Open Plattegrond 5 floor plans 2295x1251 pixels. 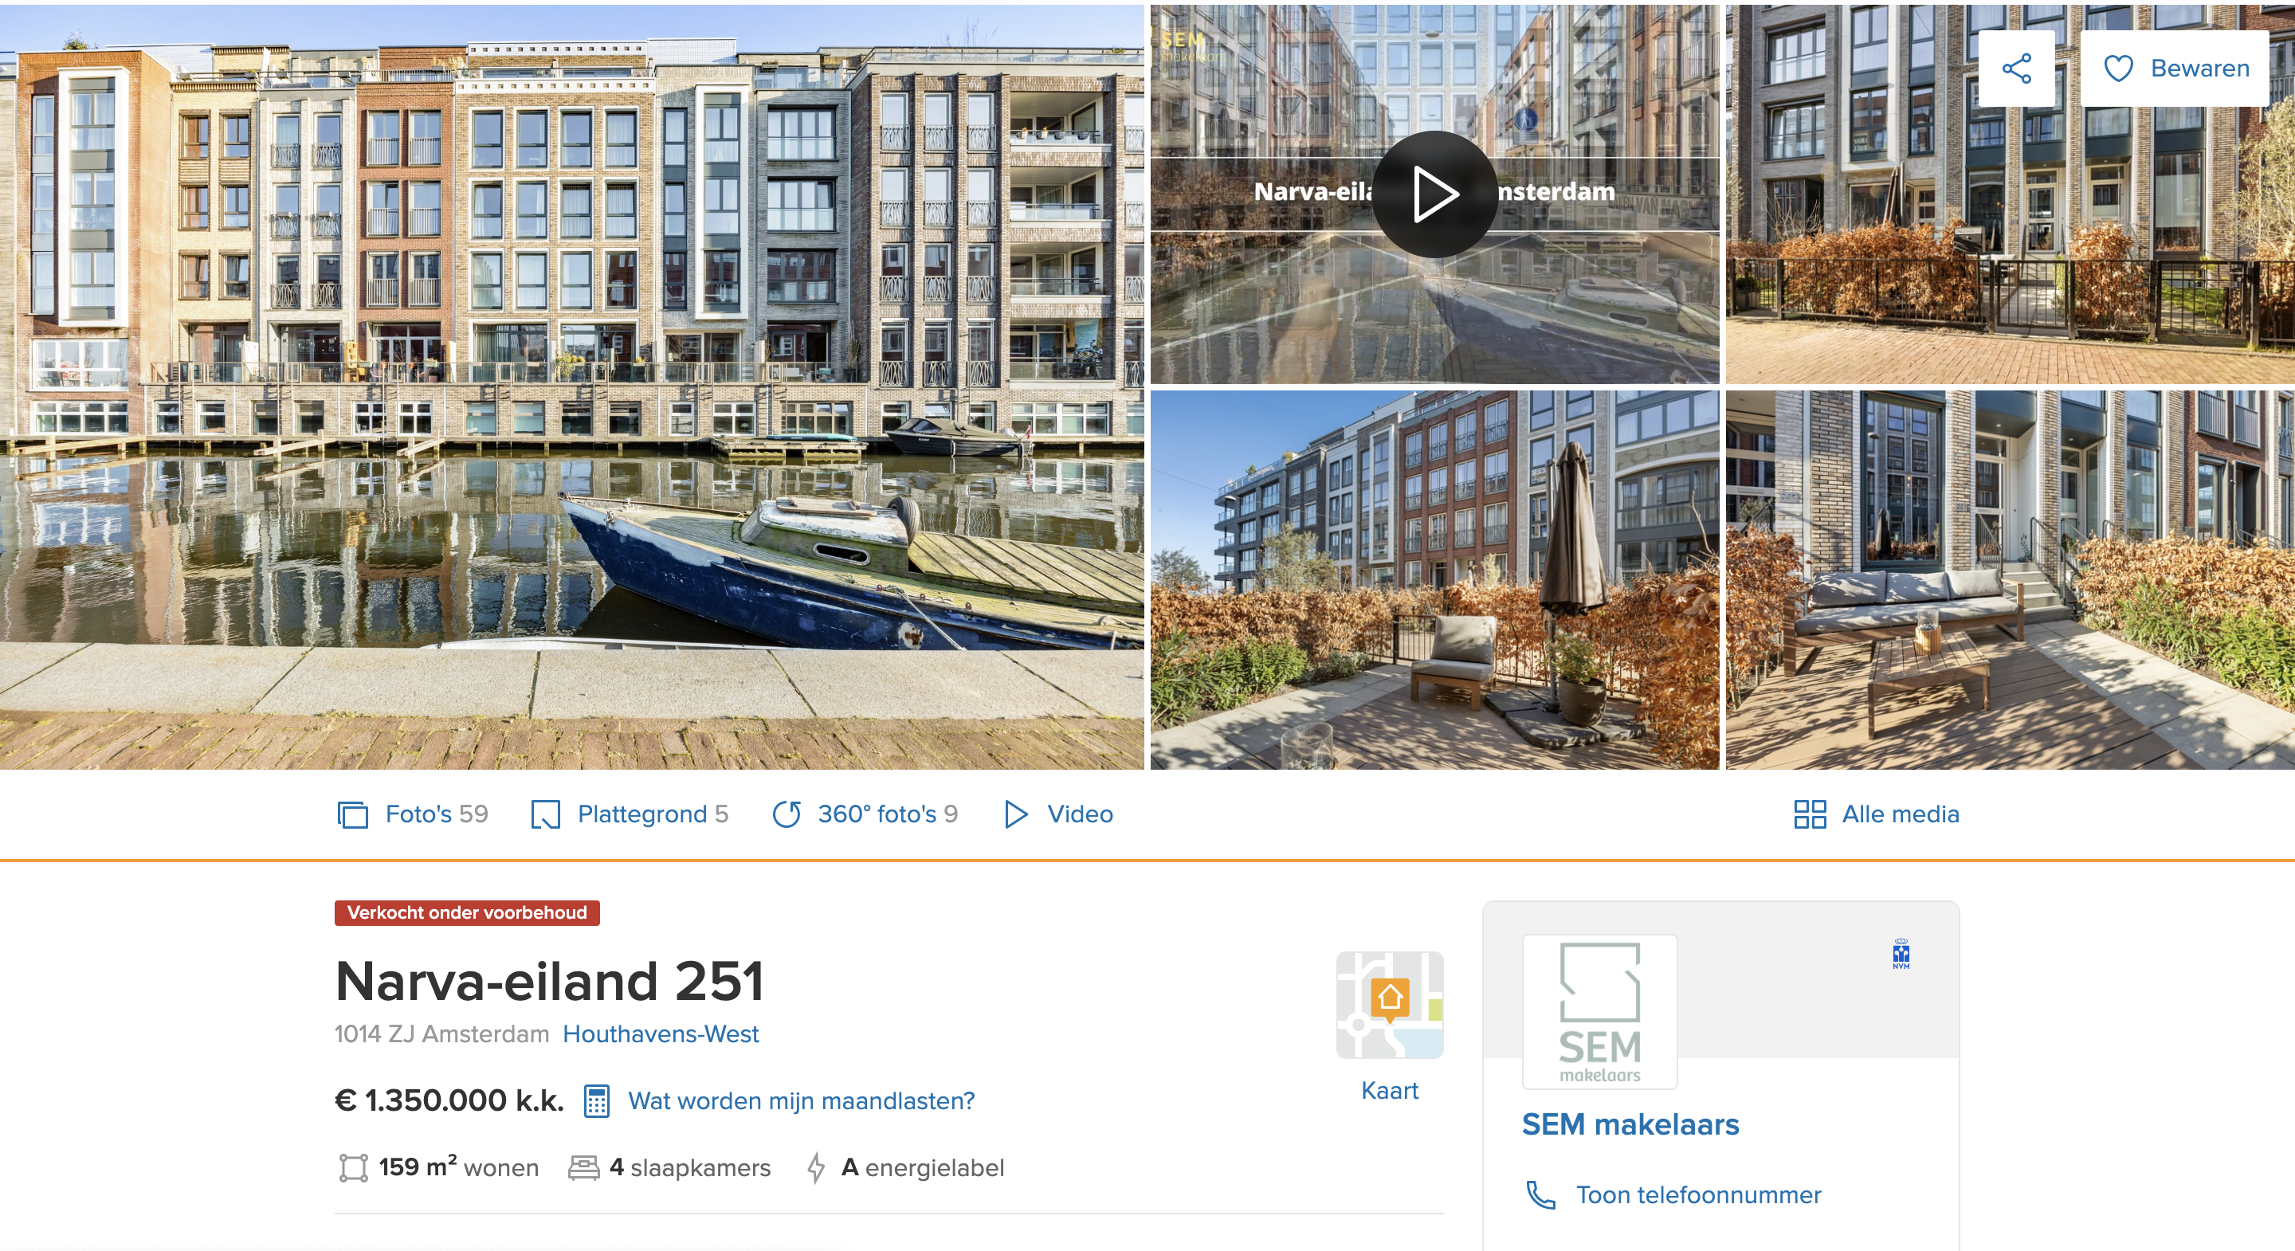click(x=629, y=814)
